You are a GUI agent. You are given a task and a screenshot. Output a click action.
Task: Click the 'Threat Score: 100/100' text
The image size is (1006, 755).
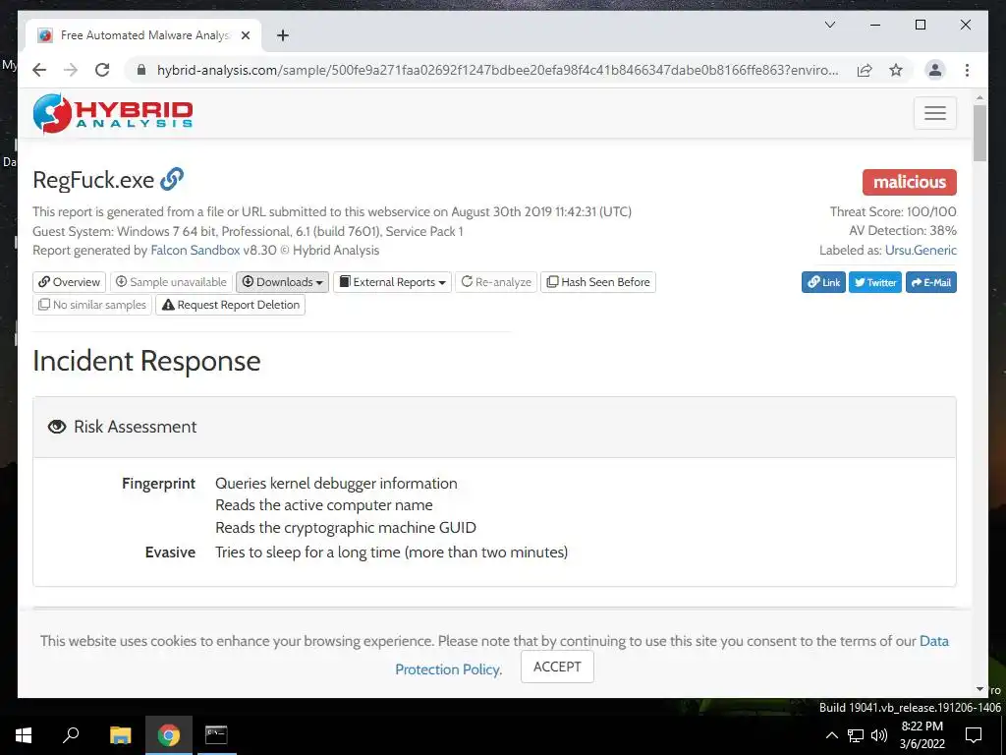point(893,212)
